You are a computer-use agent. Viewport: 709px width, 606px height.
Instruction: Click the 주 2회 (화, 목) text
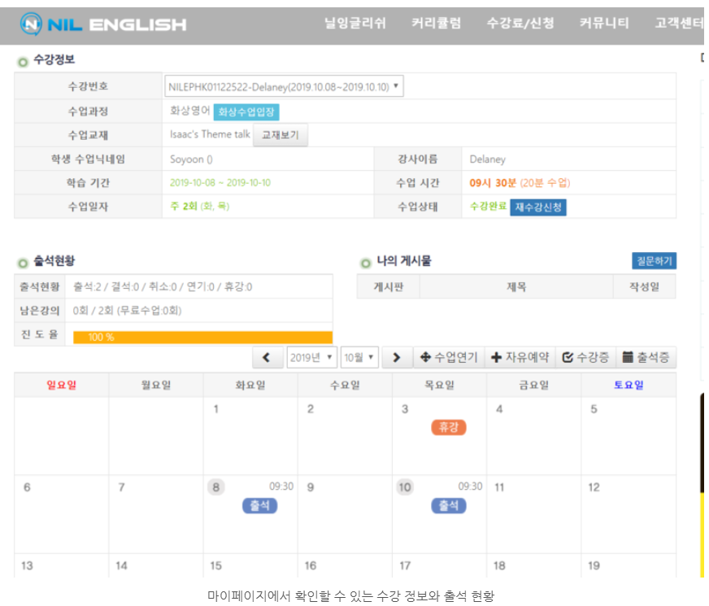199,207
